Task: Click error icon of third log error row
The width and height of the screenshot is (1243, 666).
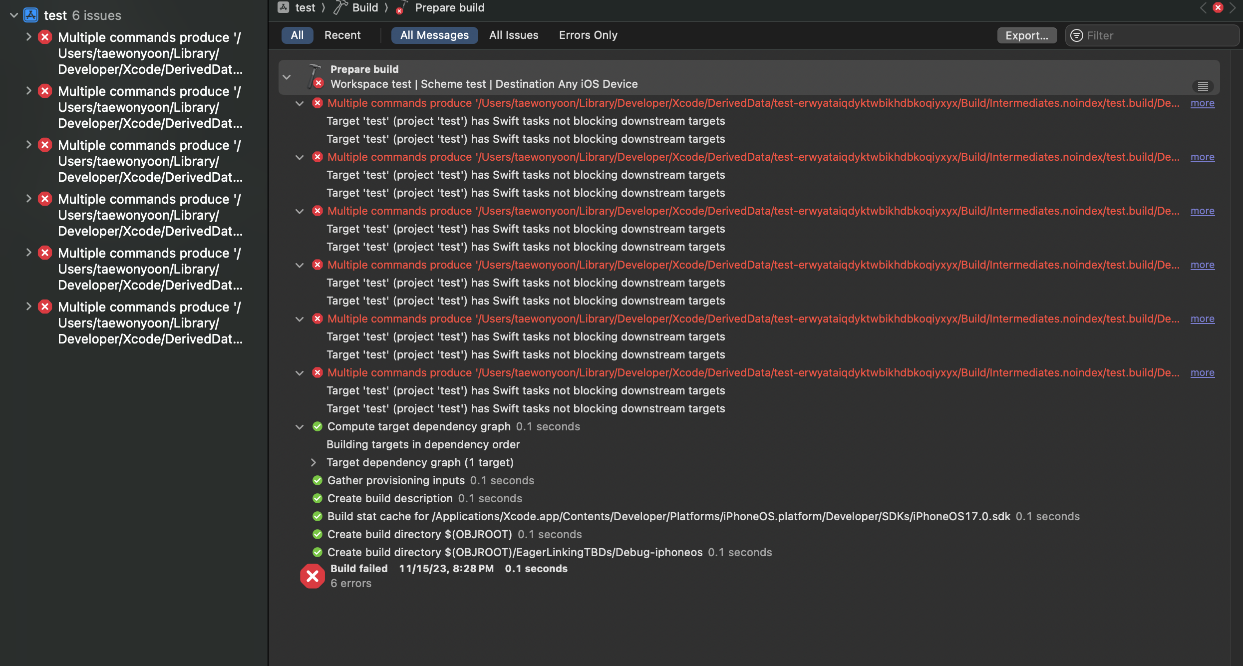Action: click(317, 211)
